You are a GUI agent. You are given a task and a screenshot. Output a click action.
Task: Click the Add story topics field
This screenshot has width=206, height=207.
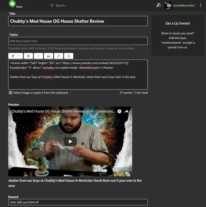pyautogui.click(x=78, y=41)
